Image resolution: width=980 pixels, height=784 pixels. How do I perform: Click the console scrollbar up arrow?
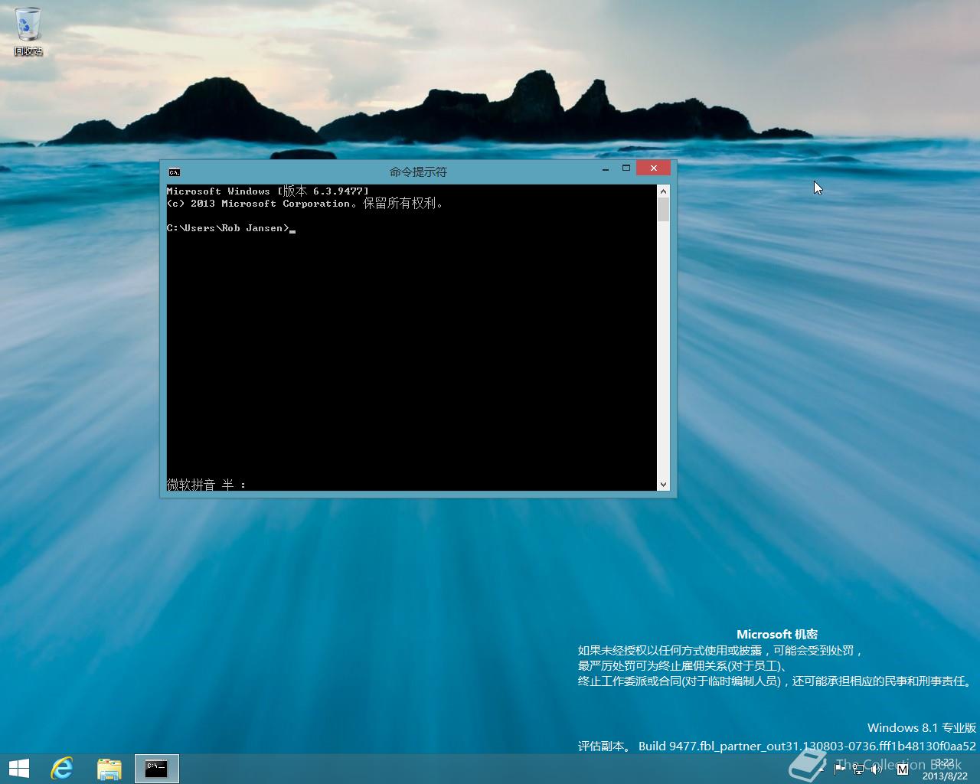click(x=663, y=191)
